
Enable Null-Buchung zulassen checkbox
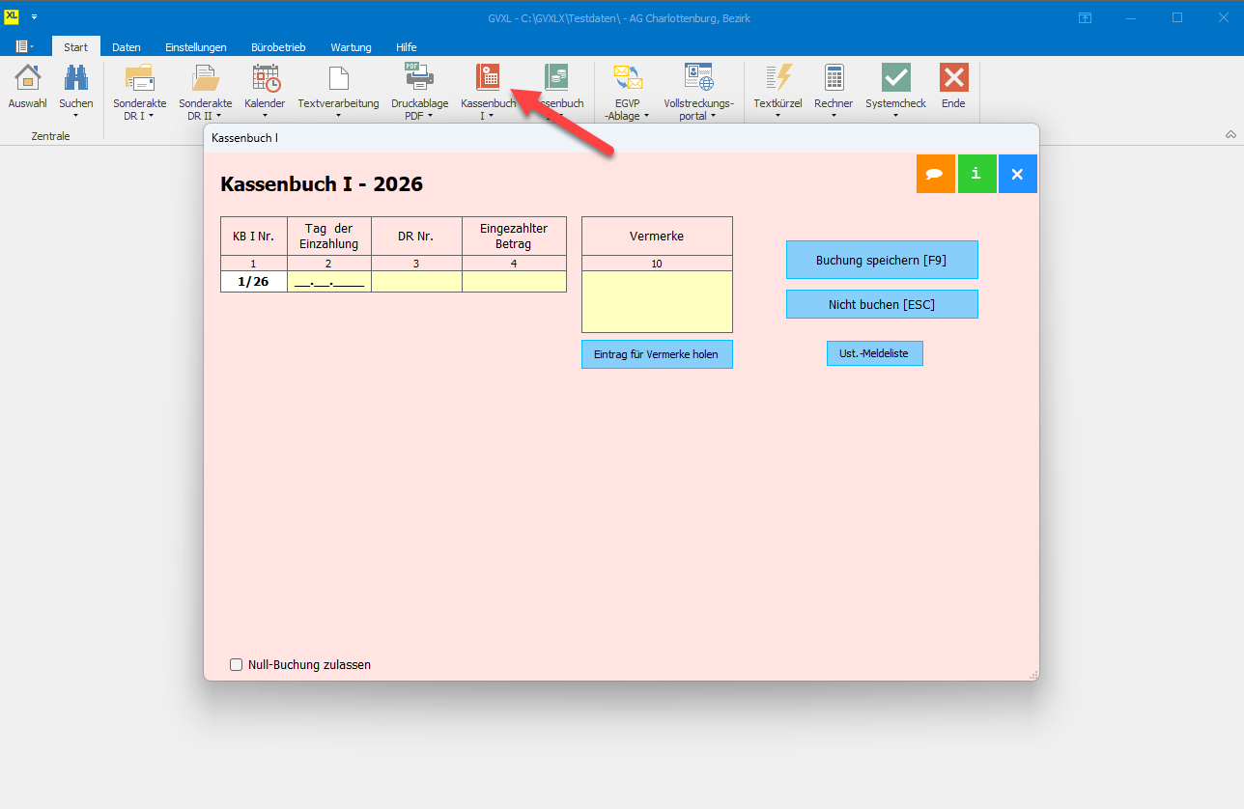coord(236,664)
